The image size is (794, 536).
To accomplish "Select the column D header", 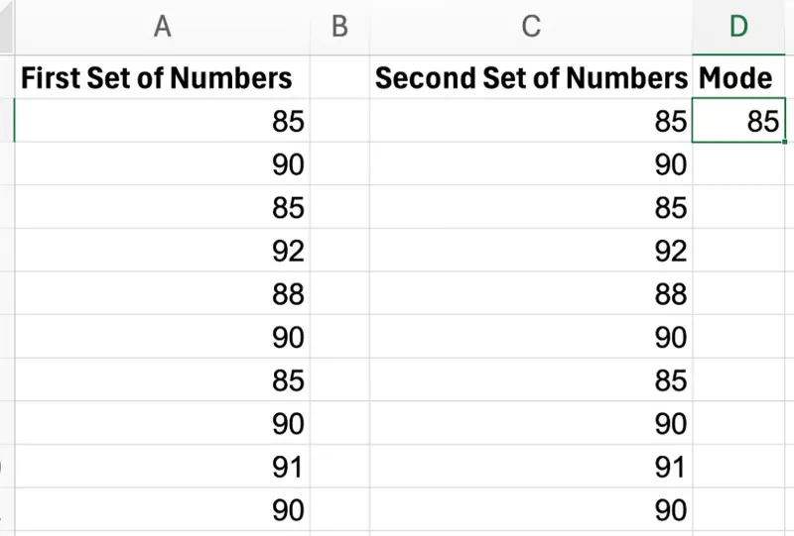I will pos(738,27).
